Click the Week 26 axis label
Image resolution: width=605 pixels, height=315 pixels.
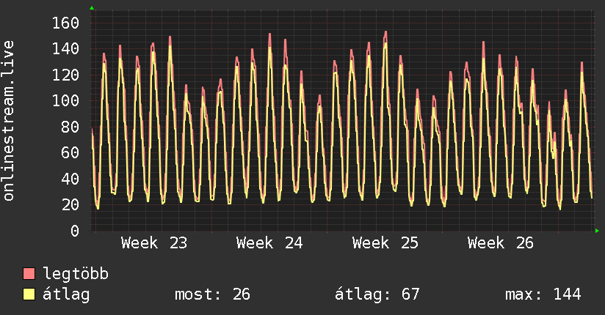501,243
